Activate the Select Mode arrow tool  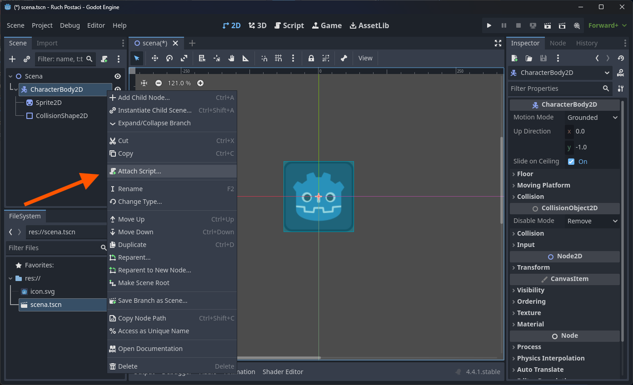pos(137,58)
